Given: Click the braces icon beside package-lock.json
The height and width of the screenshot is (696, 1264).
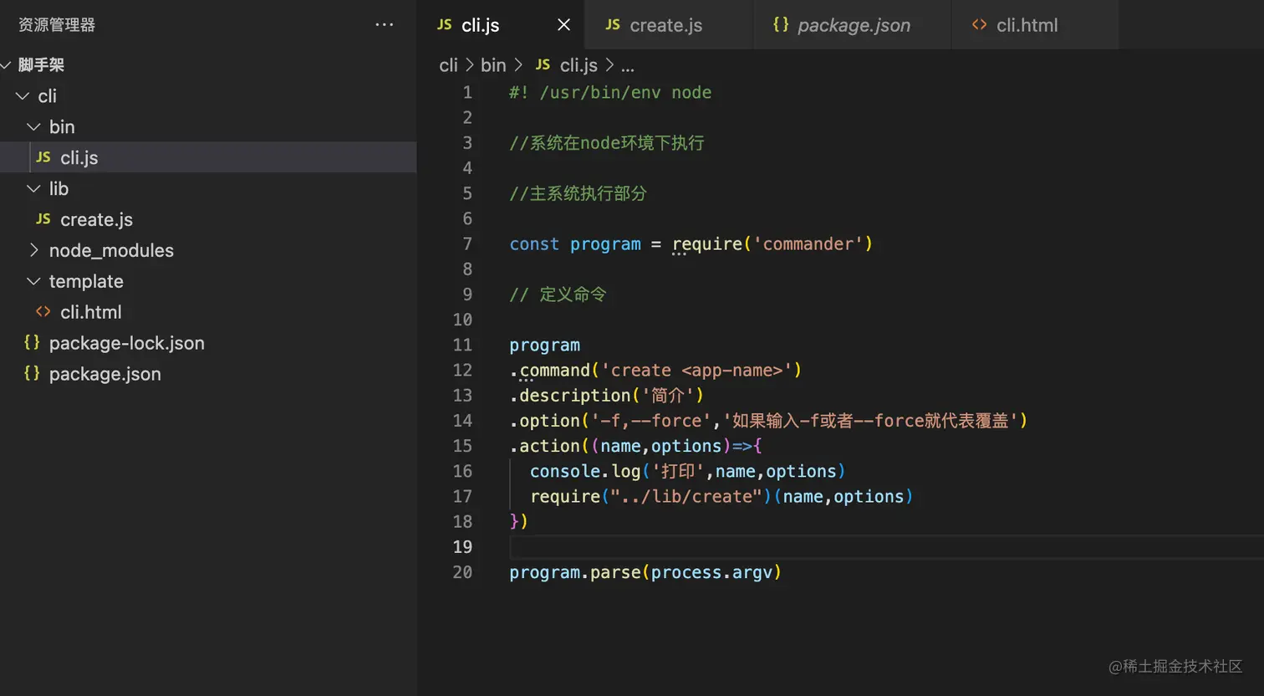Looking at the screenshot, I should tap(32, 342).
